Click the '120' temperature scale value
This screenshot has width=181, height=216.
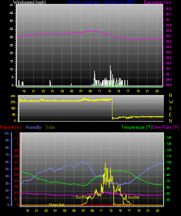[169, 150]
